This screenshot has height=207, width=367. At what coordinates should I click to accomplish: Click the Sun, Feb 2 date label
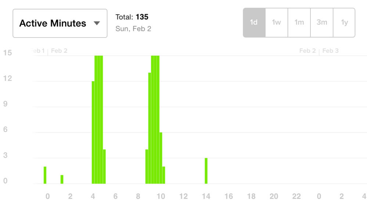point(133,29)
